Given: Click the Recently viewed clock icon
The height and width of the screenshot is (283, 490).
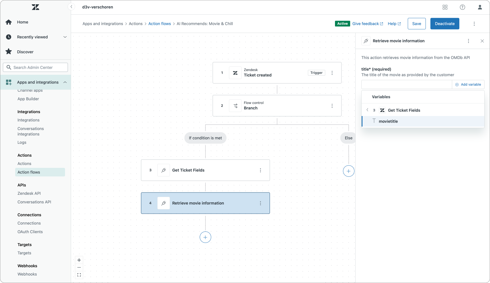Looking at the screenshot, I should coord(9,37).
